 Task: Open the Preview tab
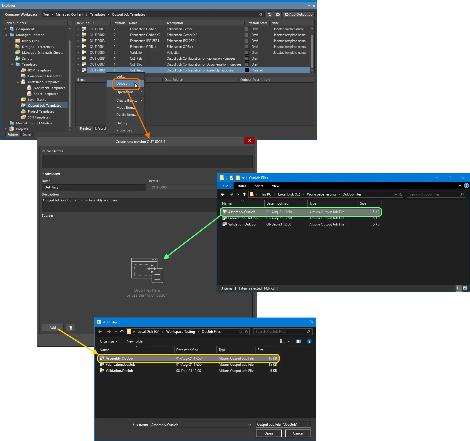point(85,128)
